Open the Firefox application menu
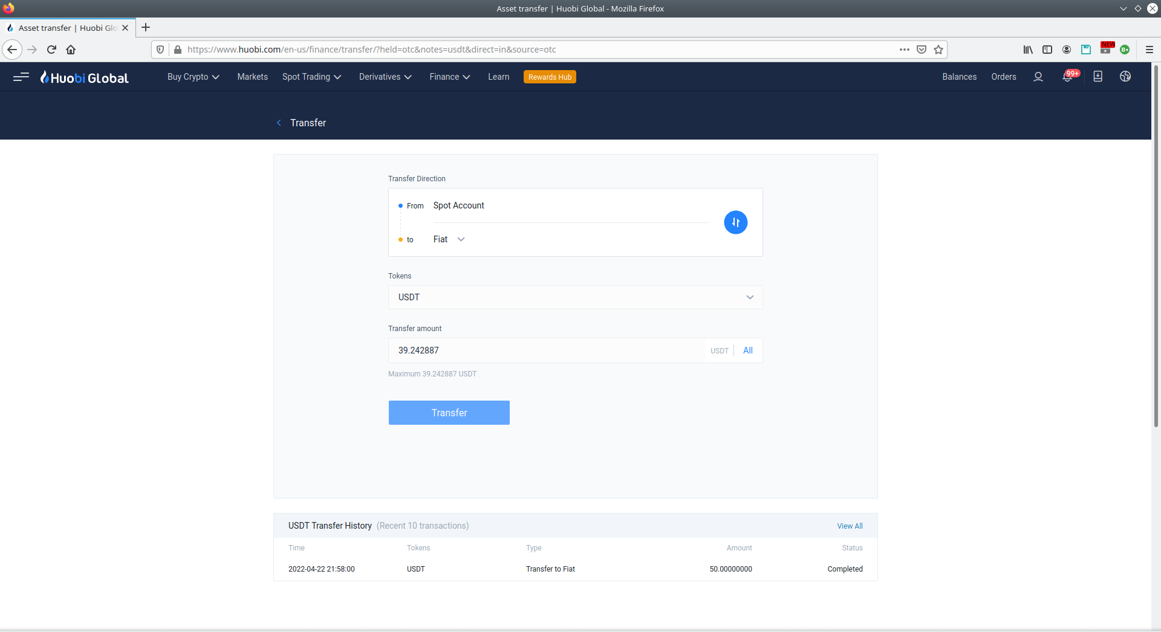The image size is (1161, 632). (1150, 50)
